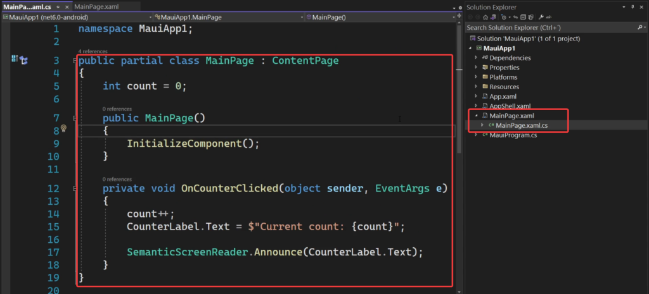Expand the Dependencies node
This screenshot has width=649, height=294.
point(476,58)
